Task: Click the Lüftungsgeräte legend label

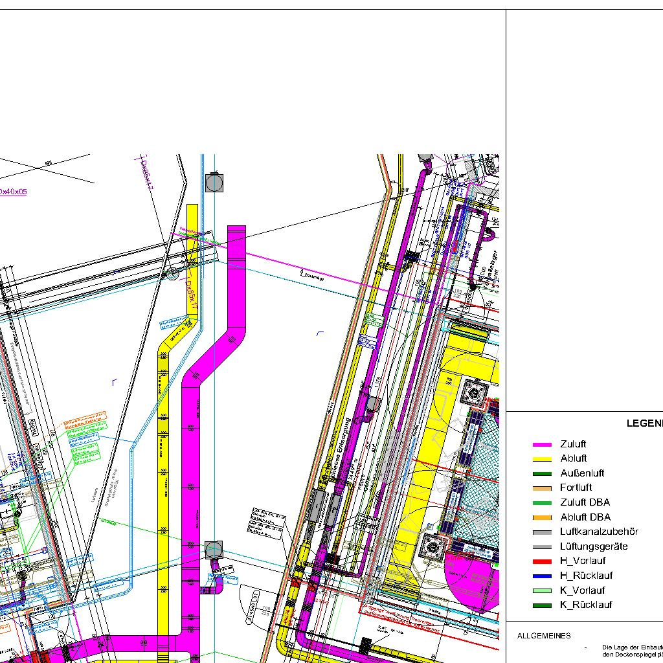Action: 594,546
